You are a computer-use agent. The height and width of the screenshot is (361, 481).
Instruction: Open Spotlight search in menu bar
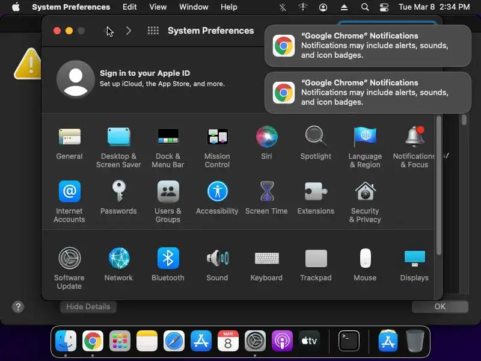pos(365,7)
